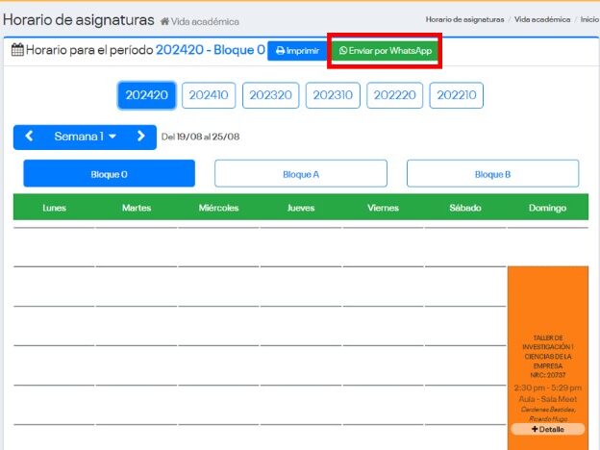Image resolution: width=600 pixels, height=450 pixels.
Task: Go to previous week arrow
Action: tap(29, 137)
